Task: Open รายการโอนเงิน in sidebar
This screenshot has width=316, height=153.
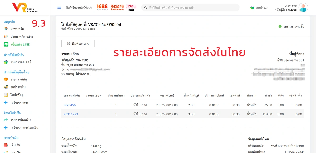Action: (21, 120)
